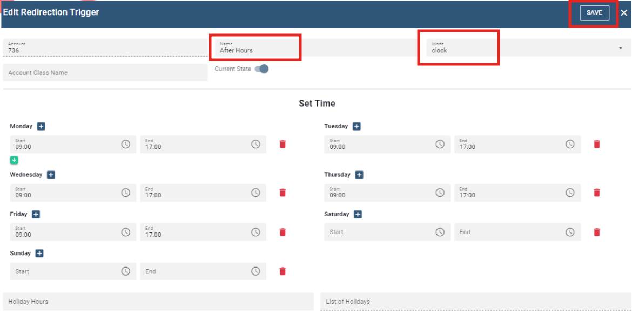
Task: Click the Name field containing After Hours
Action: [x=255, y=48]
